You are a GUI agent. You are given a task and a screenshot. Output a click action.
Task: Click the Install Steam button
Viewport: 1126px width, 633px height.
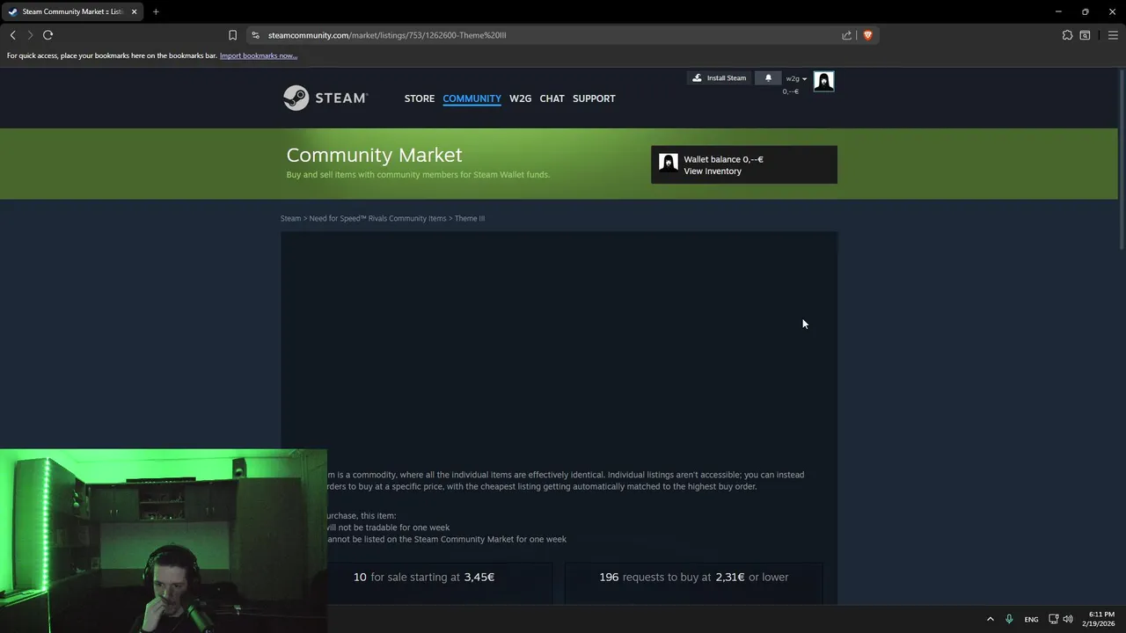pos(719,78)
